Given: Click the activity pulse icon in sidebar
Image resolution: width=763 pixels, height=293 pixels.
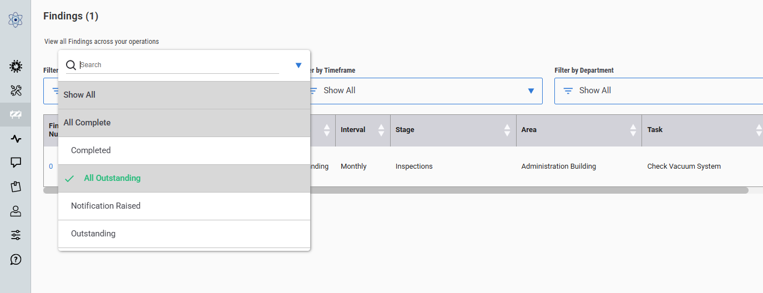Looking at the screenshot, I should pyautogui.click(x=16, y=139).
